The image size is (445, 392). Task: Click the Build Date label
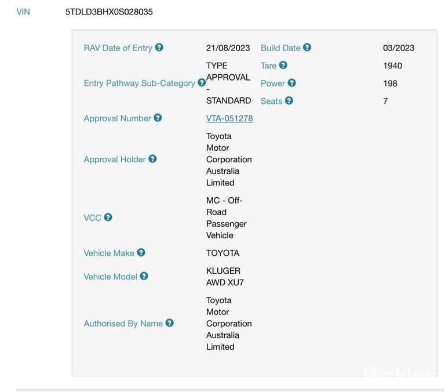[280, 48]
